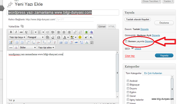Viewport: 177px width, 104px height.
Task: Click Düzenle next to Herkese Açık
Action: 156,35
